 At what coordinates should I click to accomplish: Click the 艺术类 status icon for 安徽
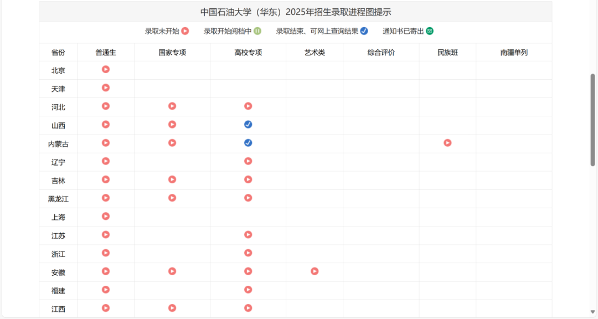pos(315,271)
